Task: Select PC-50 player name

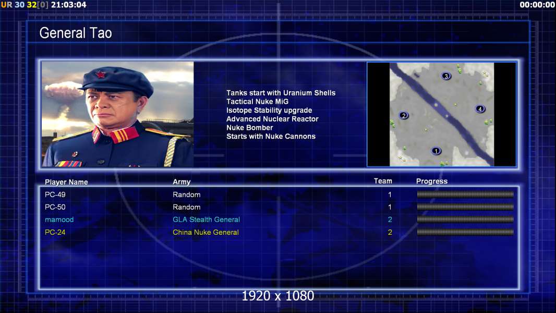Action: tap(55, 207)
